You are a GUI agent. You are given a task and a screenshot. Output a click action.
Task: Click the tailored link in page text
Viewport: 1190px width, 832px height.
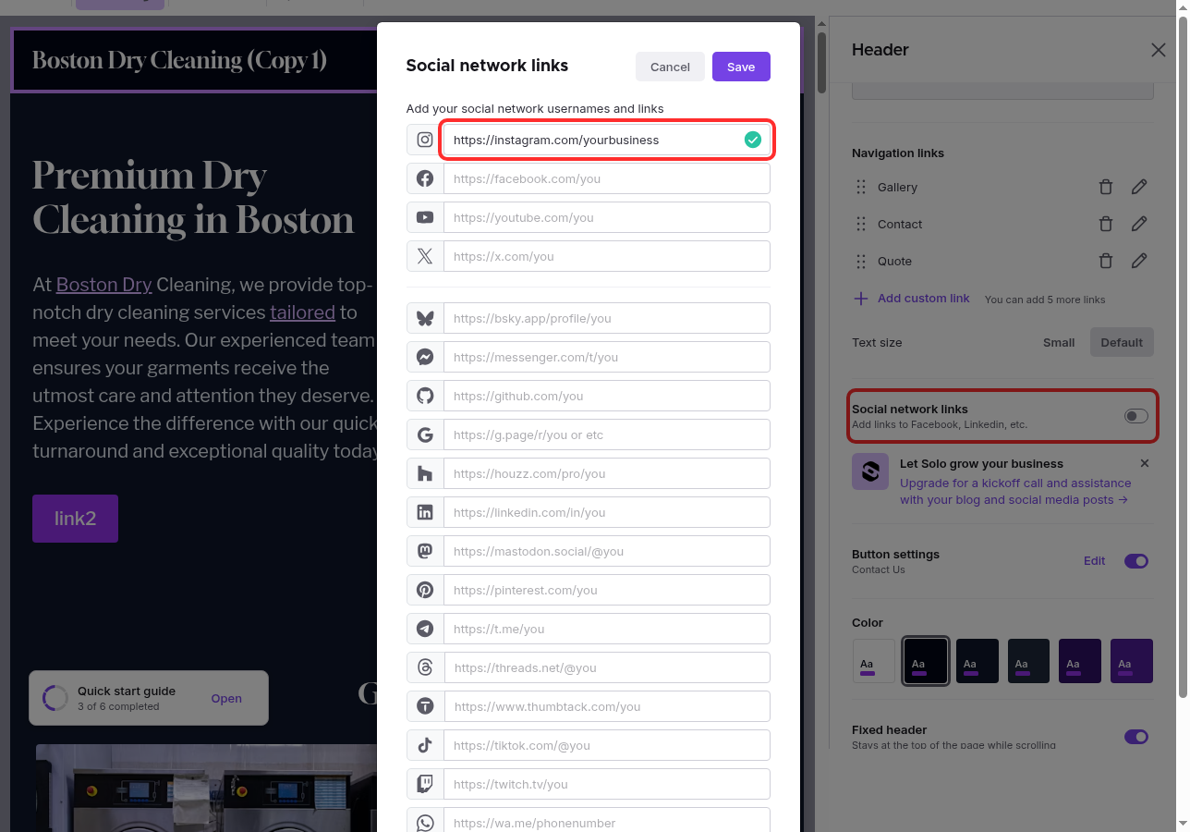[302, 312]
